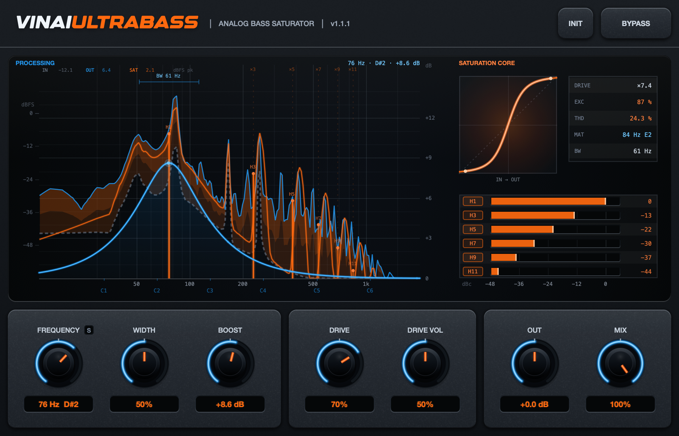Click the H7 harmonic level bar
Screen dimensions: 679x436
point(555,243)
